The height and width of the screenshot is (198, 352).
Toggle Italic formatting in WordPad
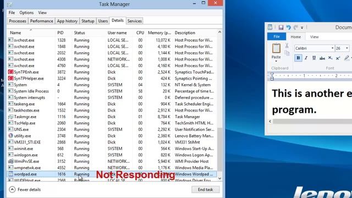point(306,58)
